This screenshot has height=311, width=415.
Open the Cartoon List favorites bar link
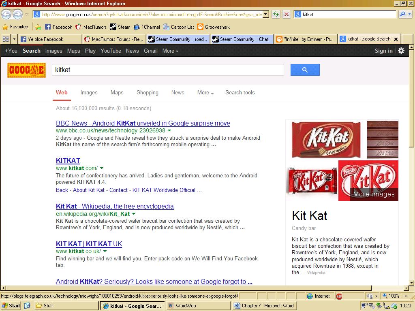179,27
